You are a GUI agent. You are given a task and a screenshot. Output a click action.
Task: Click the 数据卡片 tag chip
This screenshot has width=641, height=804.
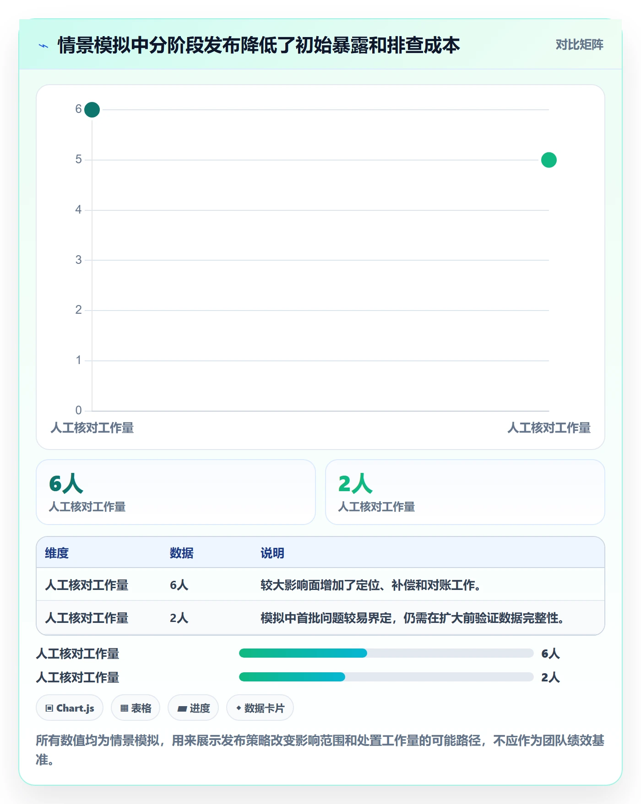click(x=260, y=708)
